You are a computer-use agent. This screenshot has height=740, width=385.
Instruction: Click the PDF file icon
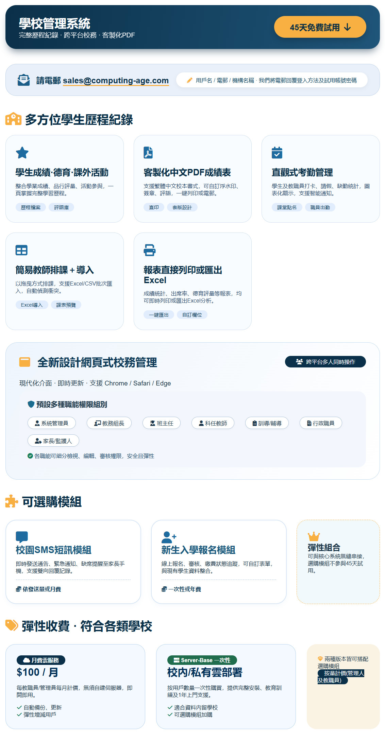(x=148, y=153)
